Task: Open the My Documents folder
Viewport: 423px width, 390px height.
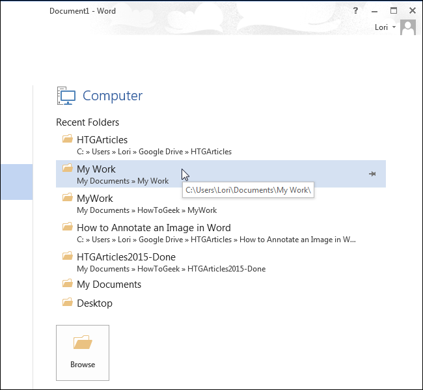Action: click(x=109, y=285)
